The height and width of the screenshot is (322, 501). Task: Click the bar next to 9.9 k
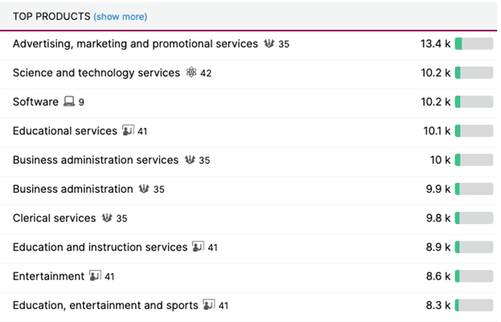(x=474, y=190)
